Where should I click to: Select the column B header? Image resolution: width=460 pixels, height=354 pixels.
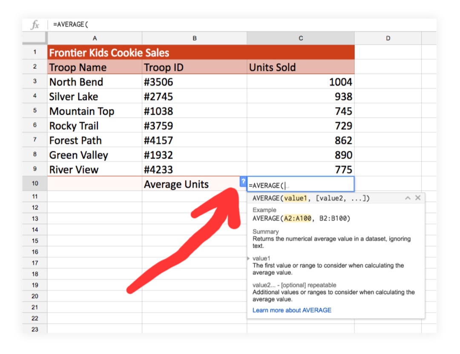194,38
